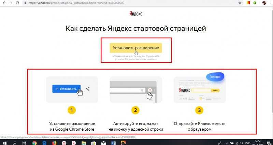Open Task View on the taskbar

tap(24, 143)
